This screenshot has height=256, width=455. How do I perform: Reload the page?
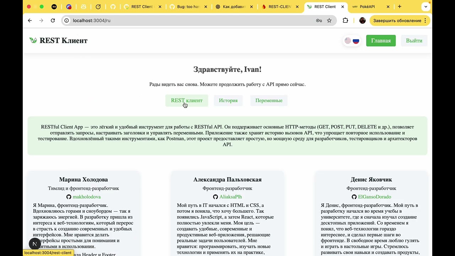[53, 21]
